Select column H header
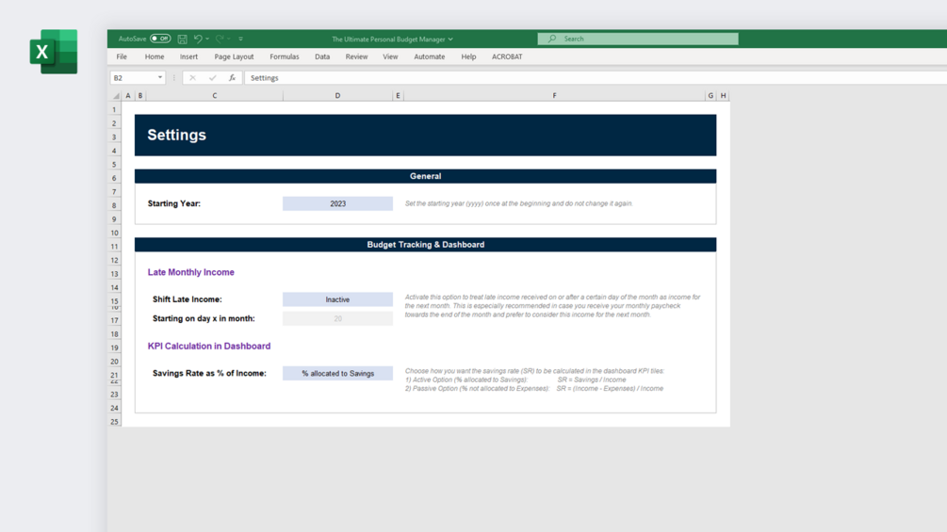947x532 pixels. pyautogui.click(x=723, y=95)
